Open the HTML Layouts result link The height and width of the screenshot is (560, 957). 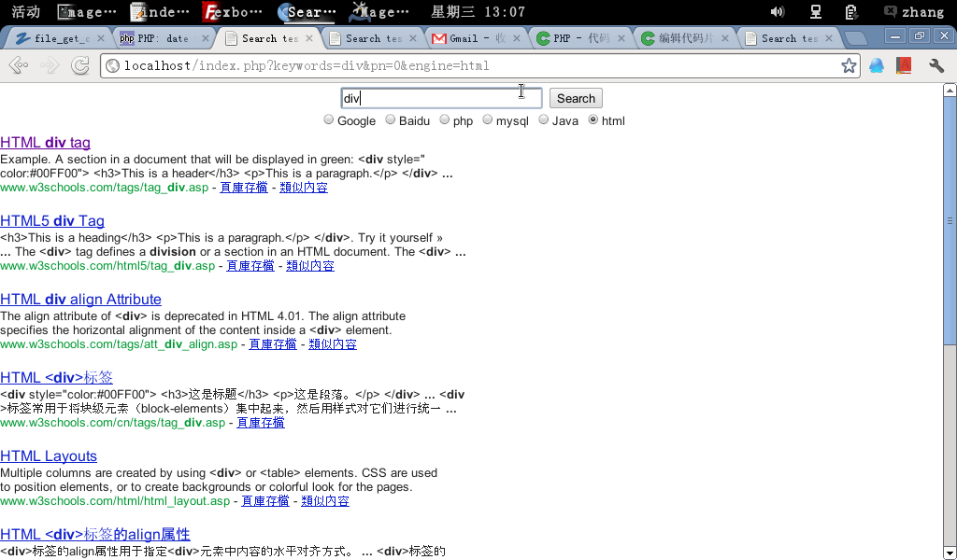tap(49, 456)
